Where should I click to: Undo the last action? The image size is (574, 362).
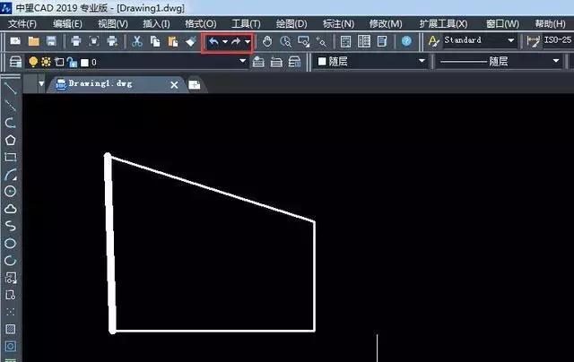click(213, 42)
